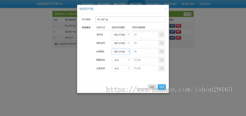This screenshot has width=246, height=116.
Task: Click the 微信支付 share percentage field
Action: click(x=145, y=43)
